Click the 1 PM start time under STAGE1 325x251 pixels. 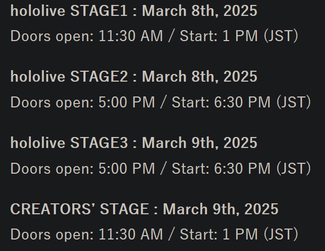pyautogui.click(x=240, y=36)
